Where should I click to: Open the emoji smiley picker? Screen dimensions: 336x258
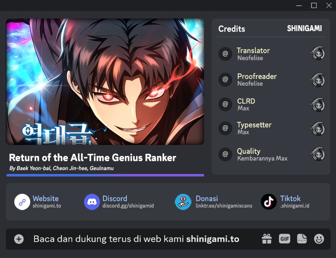pos(319,239)
